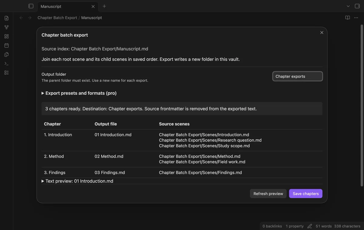The width and height of the screenshot is (364, 230).
Task: Click the Output file column header
Action: pos(106,124)
